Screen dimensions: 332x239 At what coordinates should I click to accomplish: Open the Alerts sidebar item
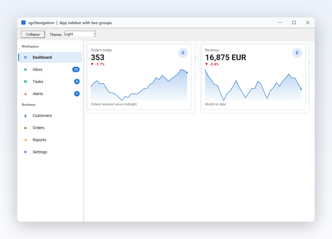[50, 94]
